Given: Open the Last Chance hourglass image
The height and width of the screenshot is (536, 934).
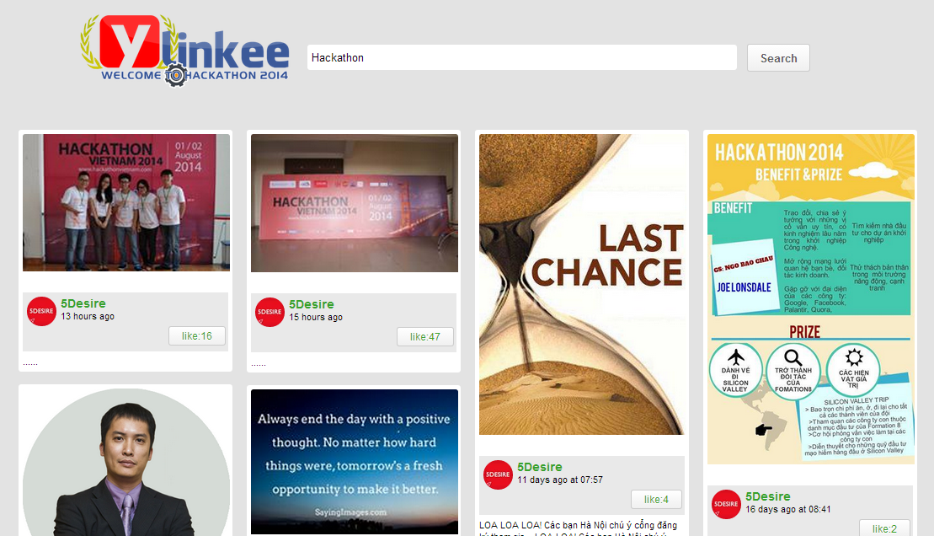Looking at the screenshot, I should (x=581, y=284).
